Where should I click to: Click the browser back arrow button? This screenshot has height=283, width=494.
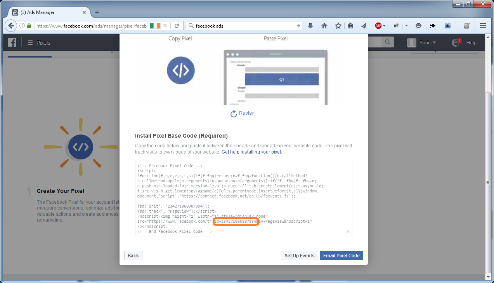(11, 26)
